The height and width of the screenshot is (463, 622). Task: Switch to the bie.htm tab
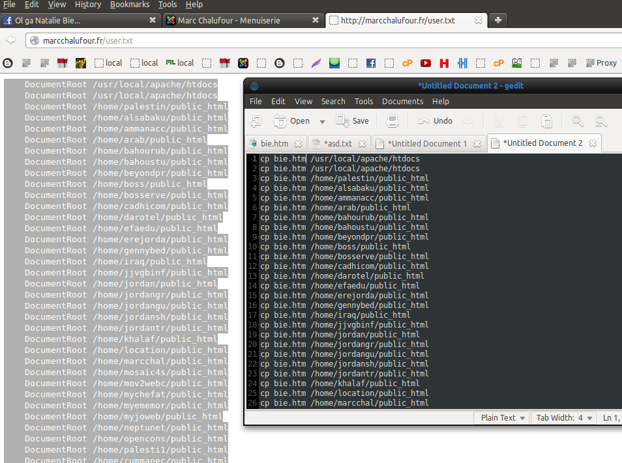coord(274,143)
